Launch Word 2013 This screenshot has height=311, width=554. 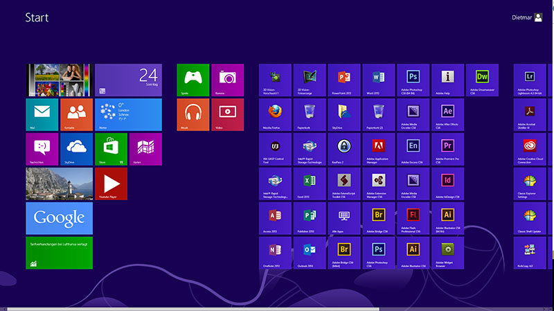click(x=379, y=80)
